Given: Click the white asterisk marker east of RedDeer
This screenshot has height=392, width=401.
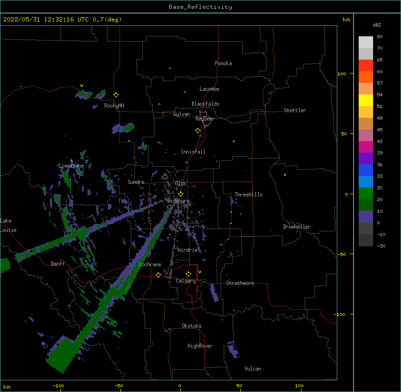Looking at the screenshot, I should (x=234, y=141).
